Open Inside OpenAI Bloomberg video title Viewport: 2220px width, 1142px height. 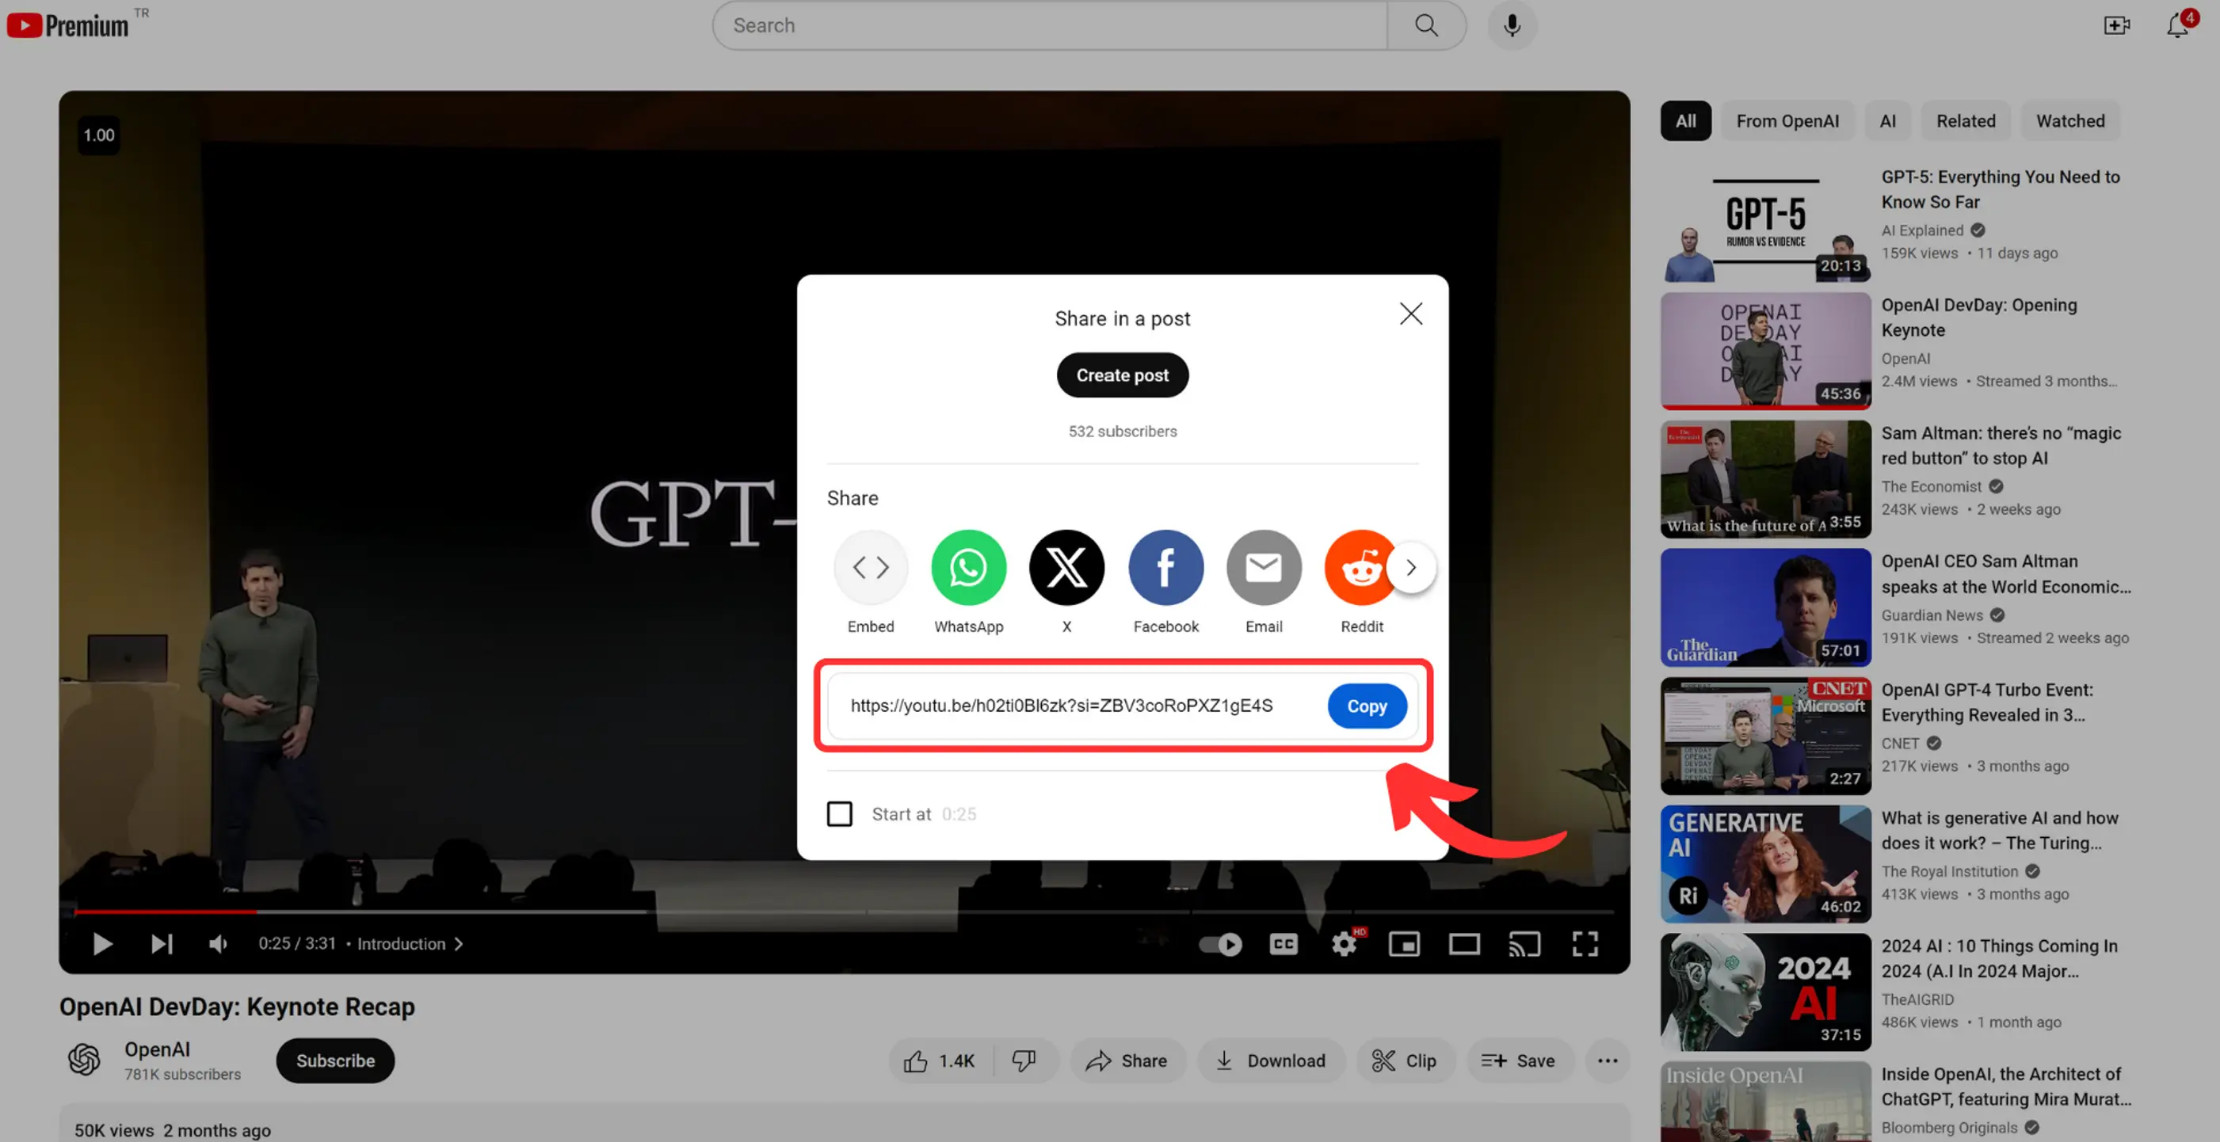pyautogui.click(x=2005, y=1086)
